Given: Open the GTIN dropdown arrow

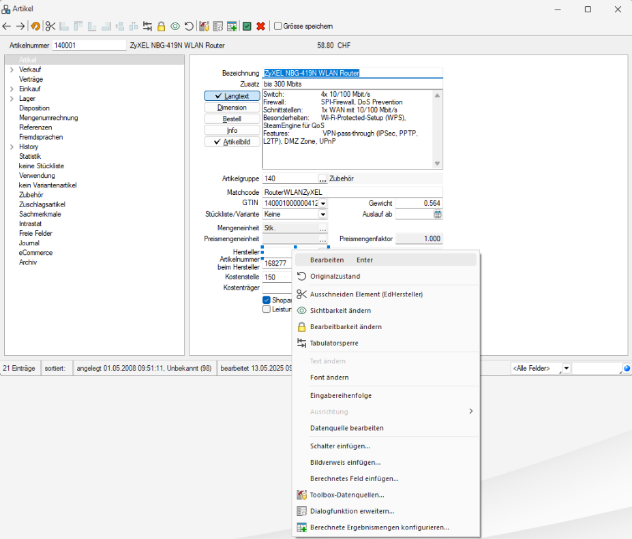Looking at the screenshot, I should point(323,204).
